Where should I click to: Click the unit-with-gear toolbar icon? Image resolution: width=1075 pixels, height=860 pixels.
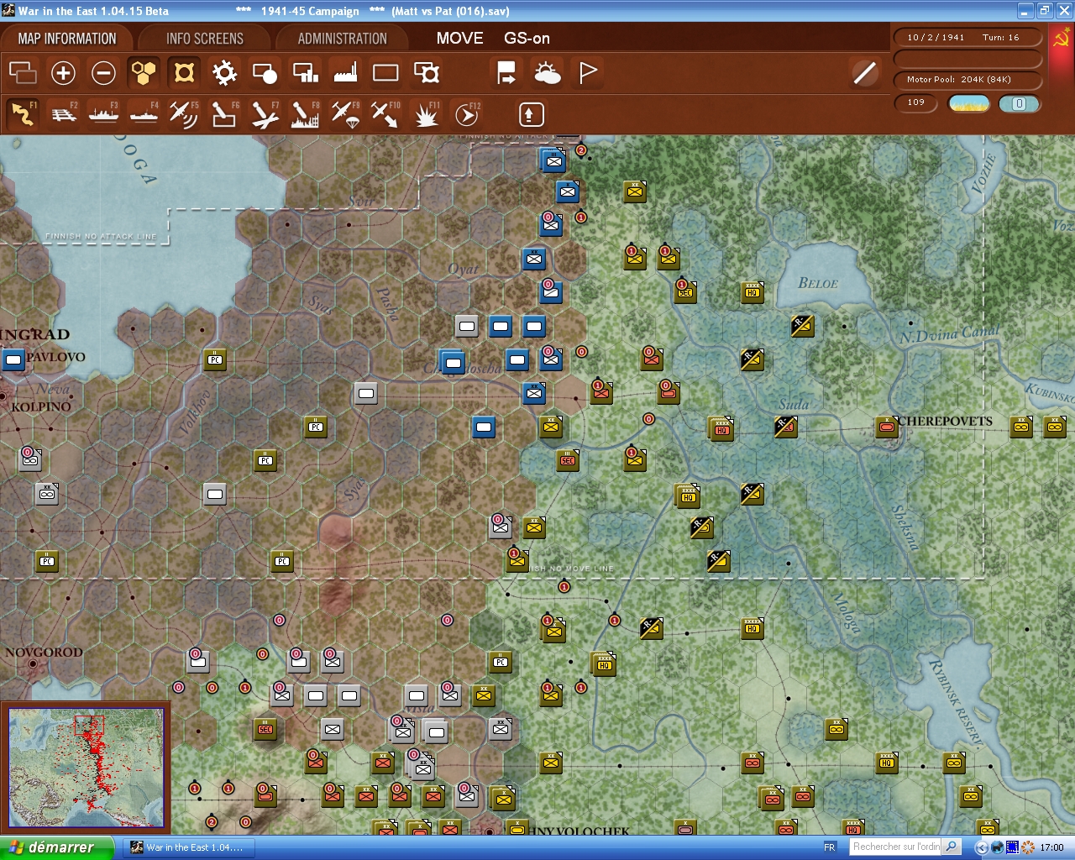click(x=427, y=73)
